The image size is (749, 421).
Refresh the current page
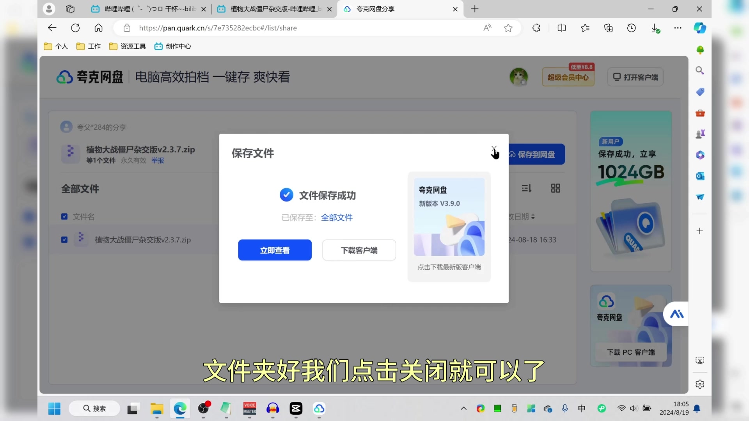75,28
